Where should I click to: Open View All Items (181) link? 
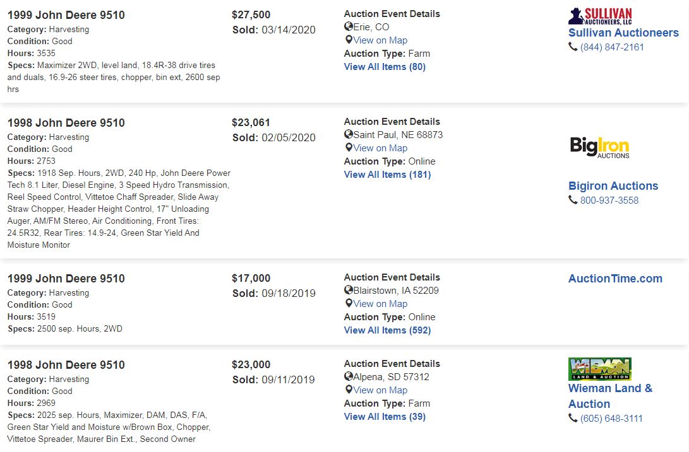point(388,175)
